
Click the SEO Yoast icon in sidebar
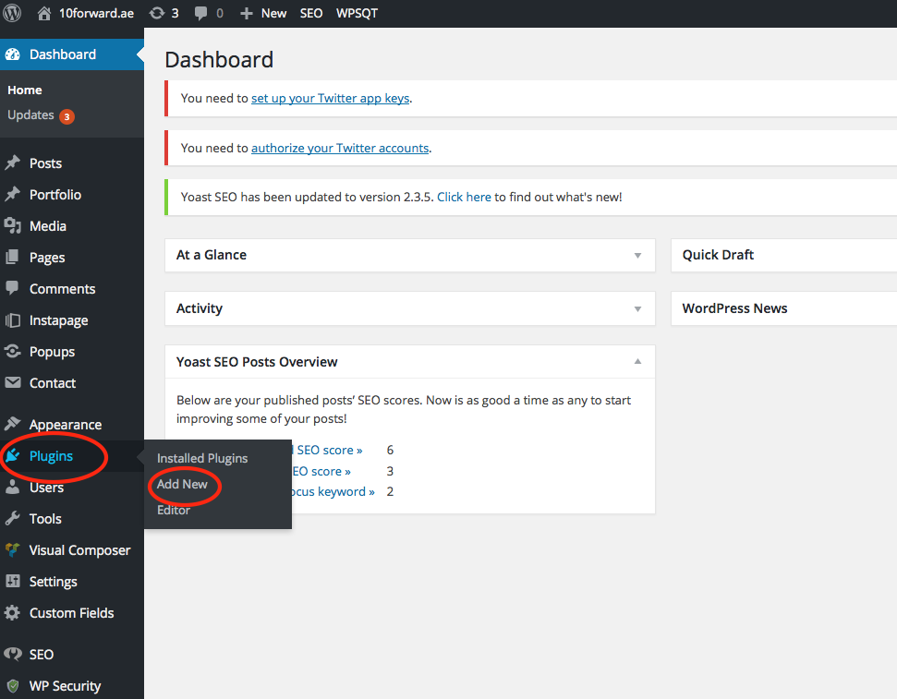(x=13, y=654)
